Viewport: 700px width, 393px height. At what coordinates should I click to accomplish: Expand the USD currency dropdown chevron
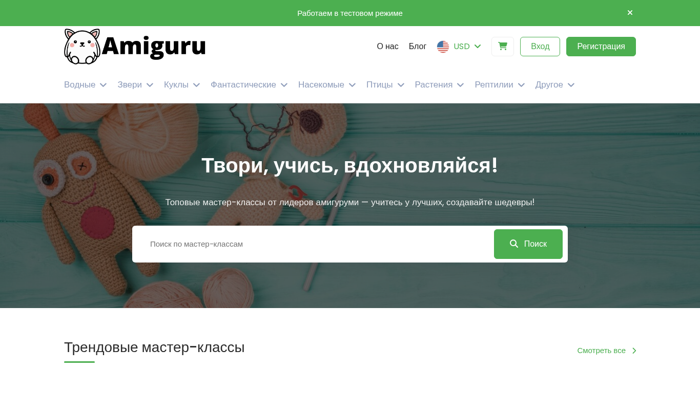click(x=478, y=46)
